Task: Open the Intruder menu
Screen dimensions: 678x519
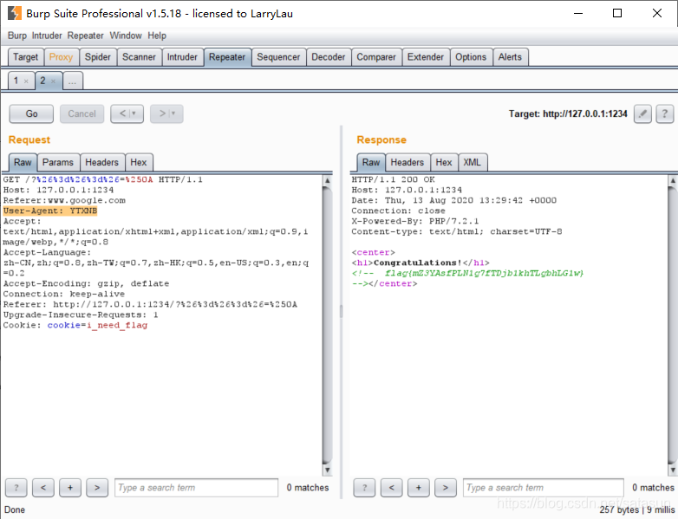Action: click(x=47, y=36)
